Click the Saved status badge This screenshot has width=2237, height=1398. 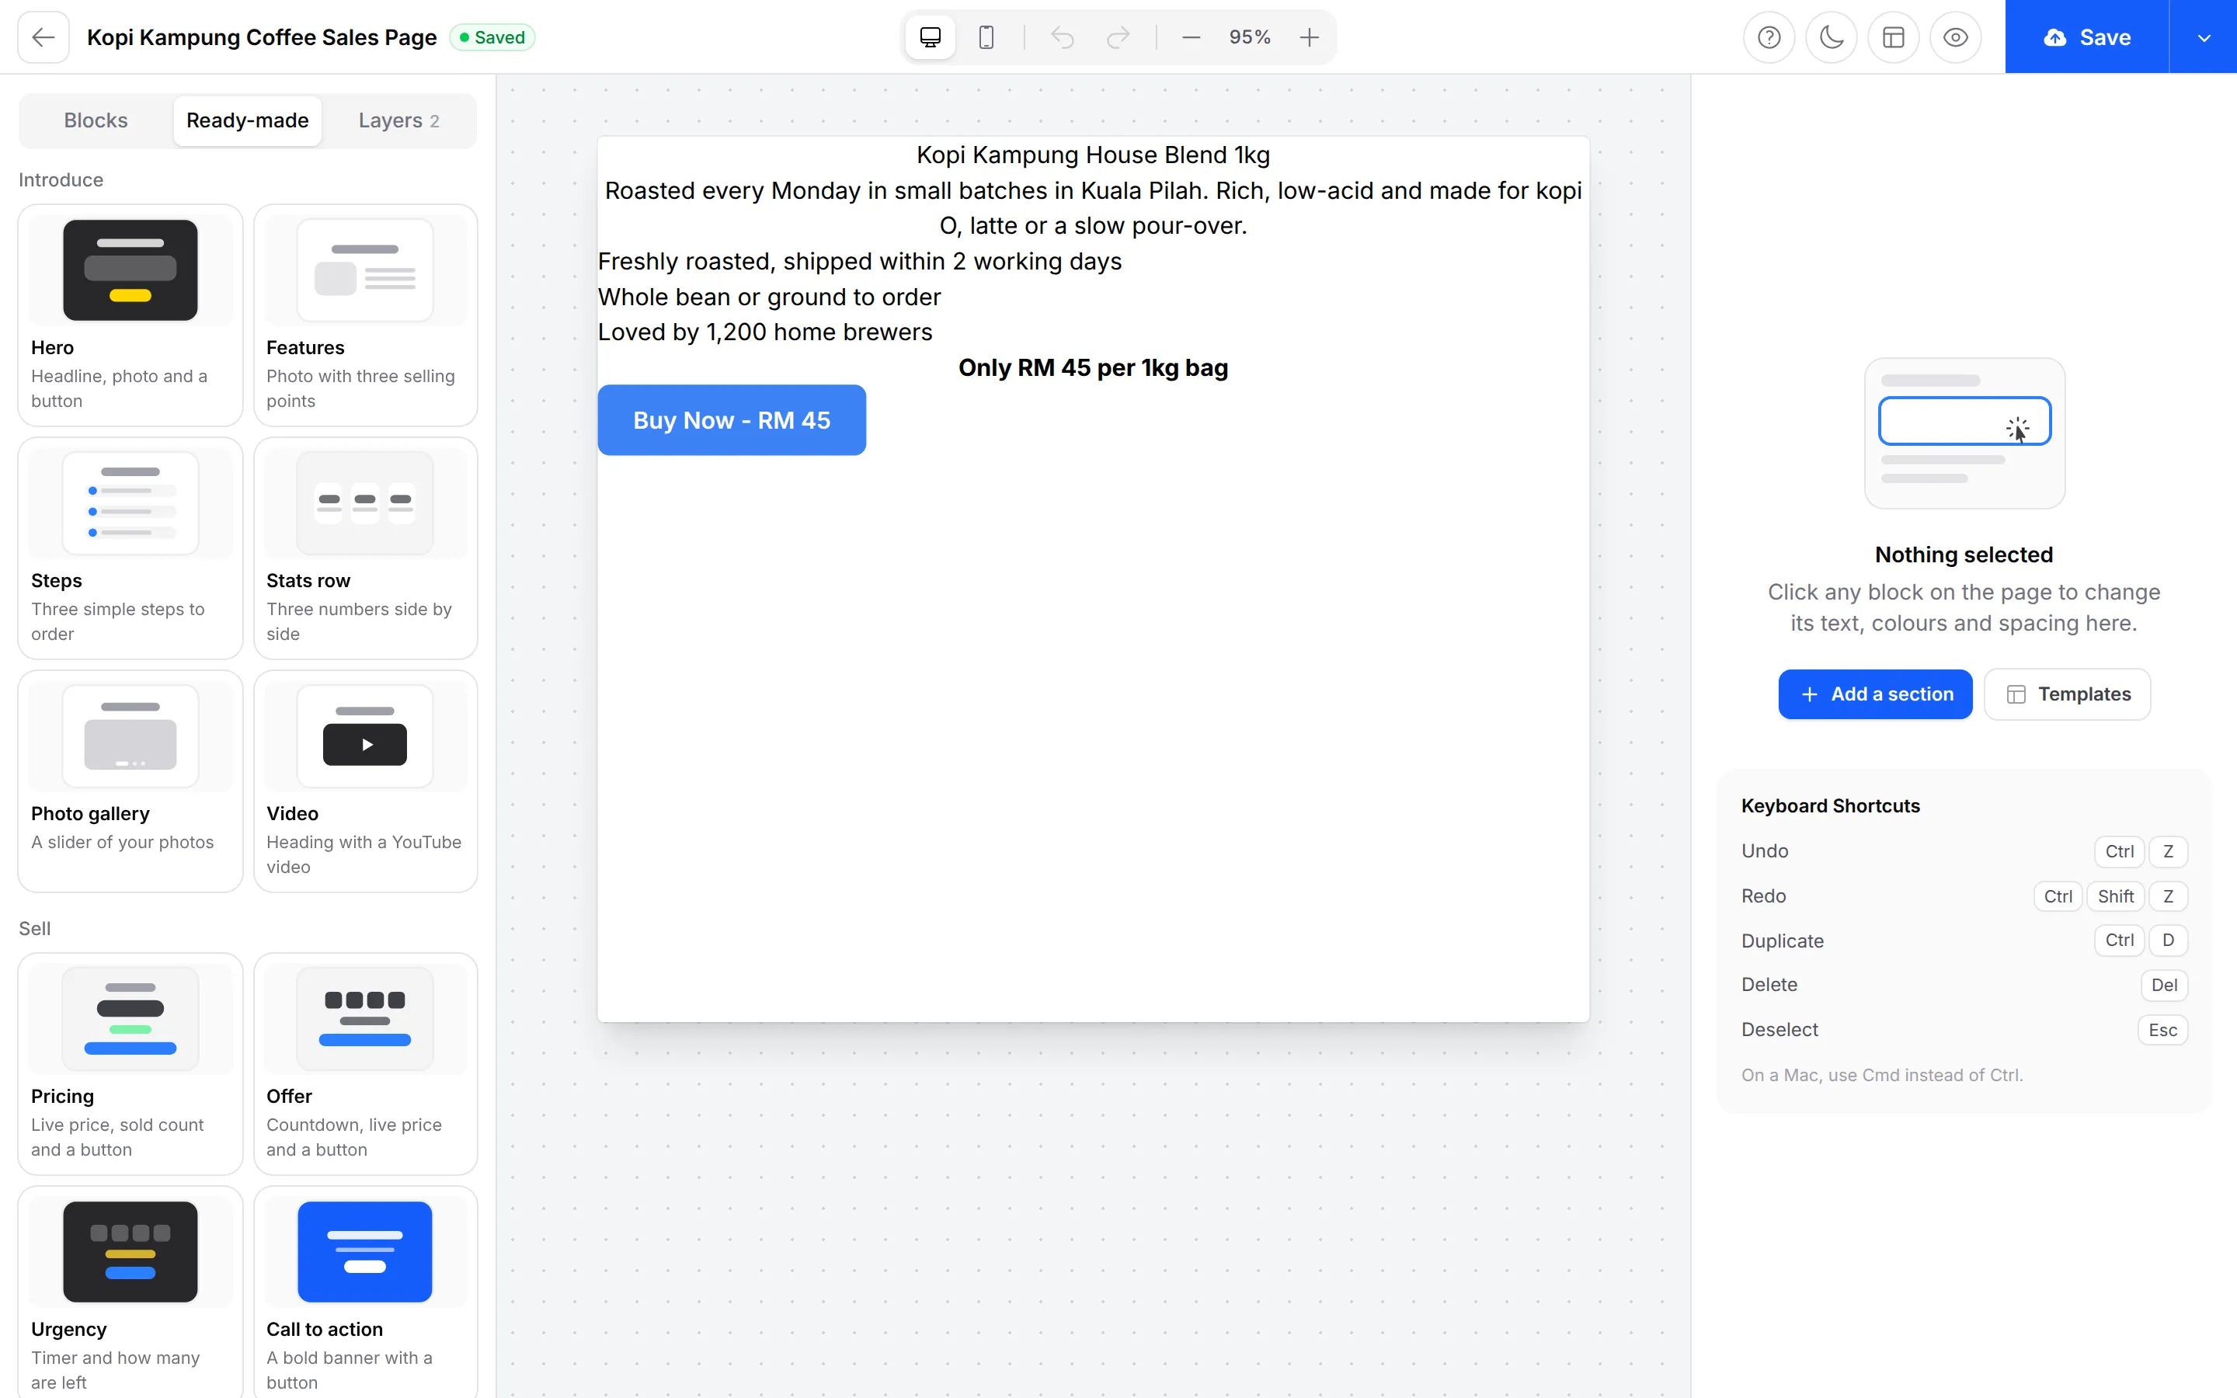[492, 37]
